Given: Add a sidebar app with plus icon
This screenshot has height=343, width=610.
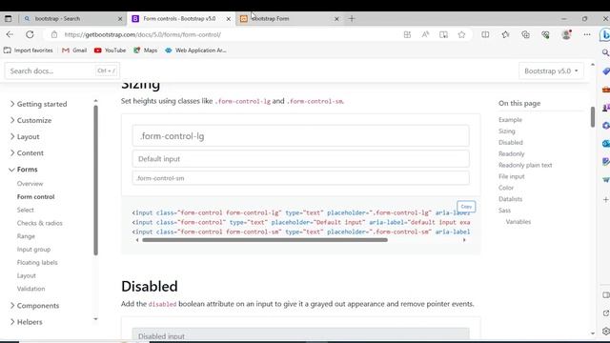Looking at the screenshot, I should pyautogui.click(x=606, y=199).
